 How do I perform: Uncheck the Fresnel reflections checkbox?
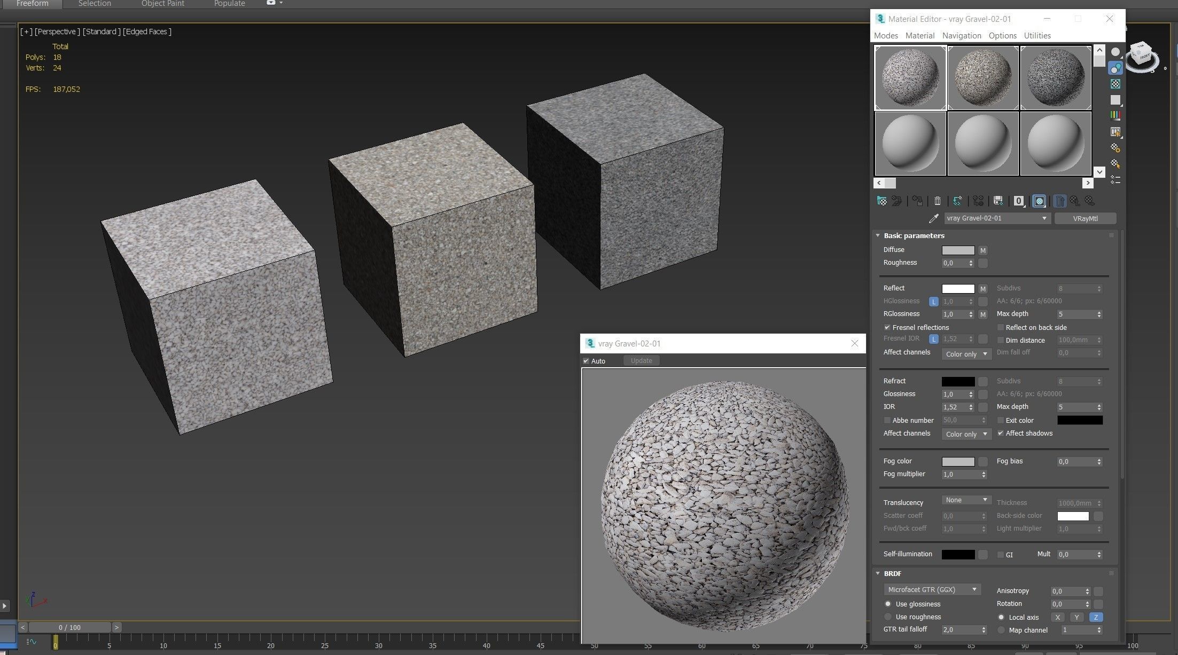[x=887, y=327]
